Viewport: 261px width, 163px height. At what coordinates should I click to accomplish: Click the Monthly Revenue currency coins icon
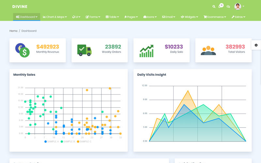click(22, 50)
